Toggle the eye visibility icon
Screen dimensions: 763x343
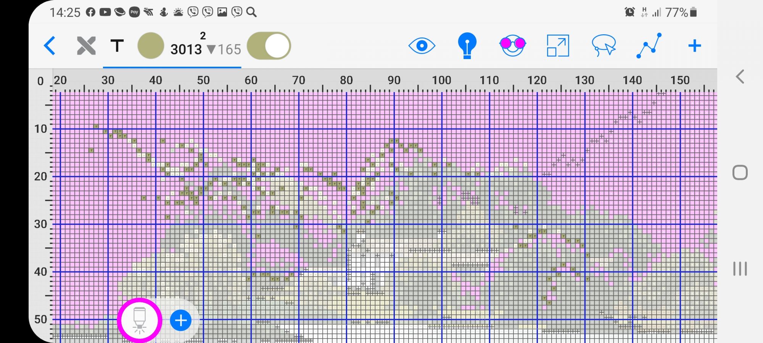pos(422,46)
